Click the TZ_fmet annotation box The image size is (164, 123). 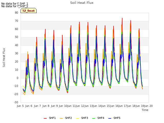pyautogui.click(x=28, y=11)
